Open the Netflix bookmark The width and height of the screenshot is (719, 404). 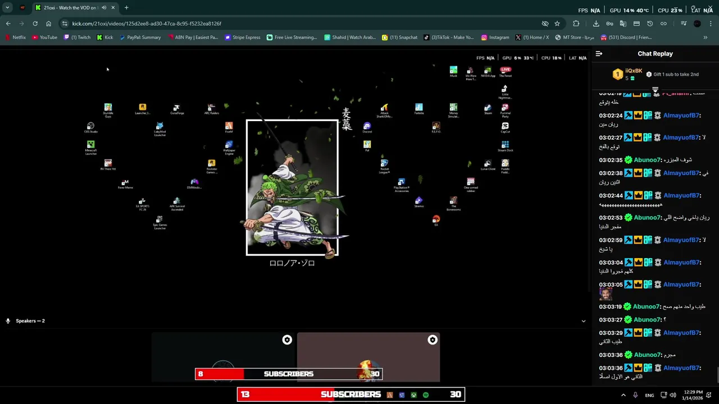(16, 38)
